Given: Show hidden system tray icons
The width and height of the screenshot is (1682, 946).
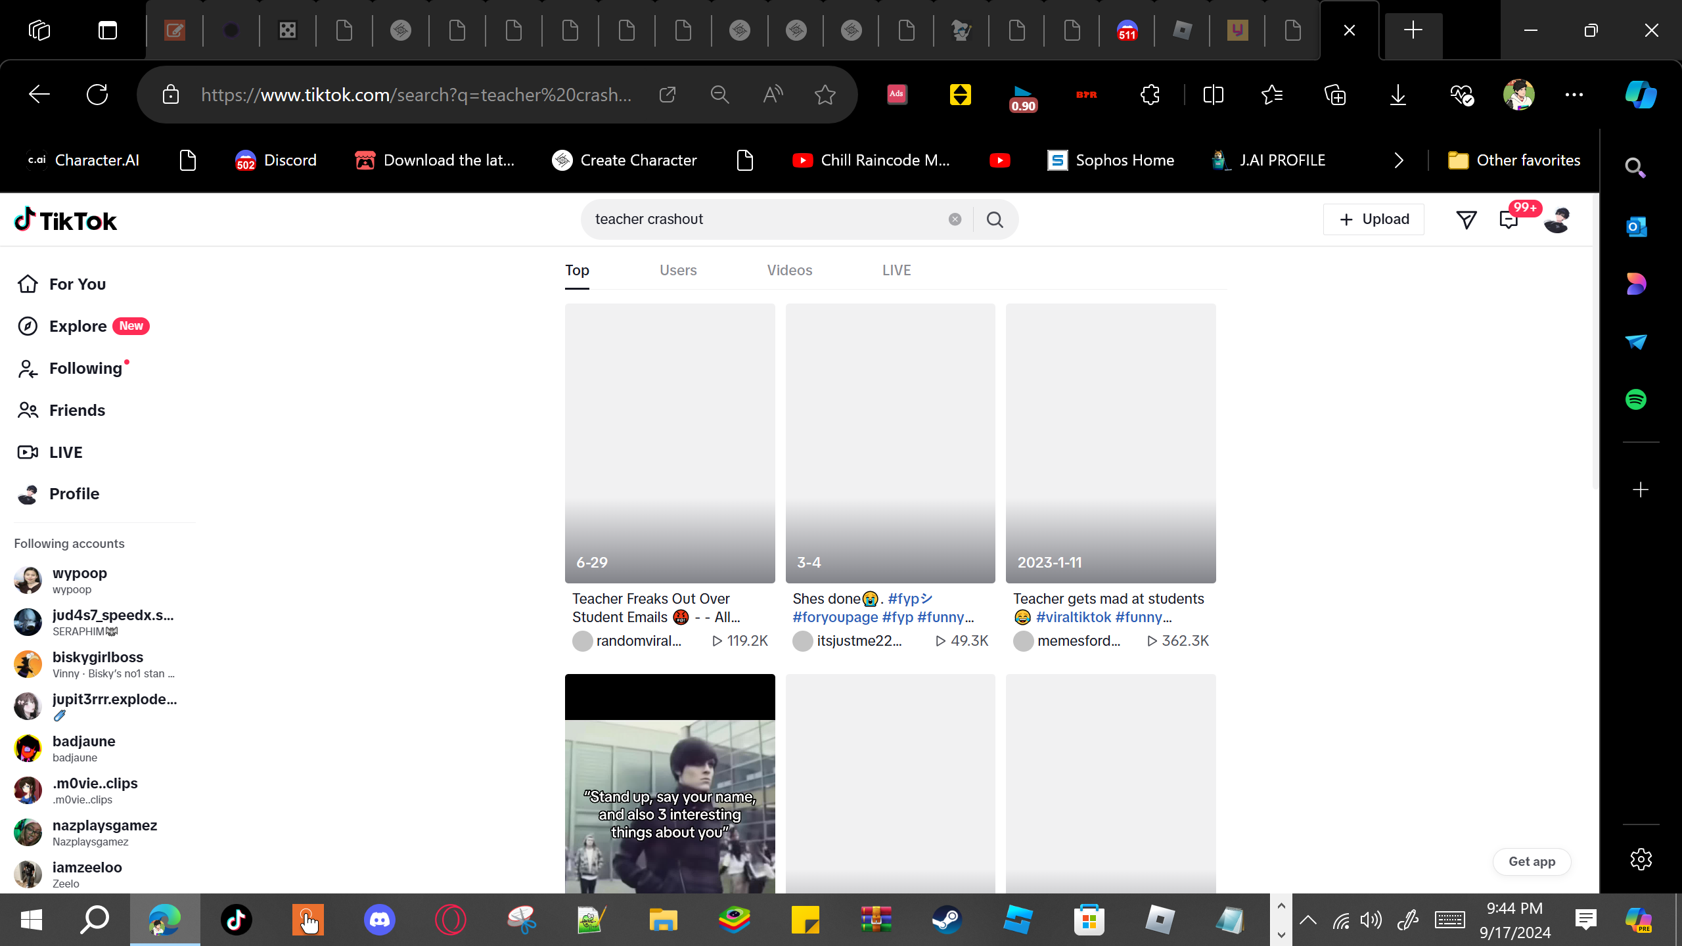Looking at the screenshot, I should tap(1307, 920).
